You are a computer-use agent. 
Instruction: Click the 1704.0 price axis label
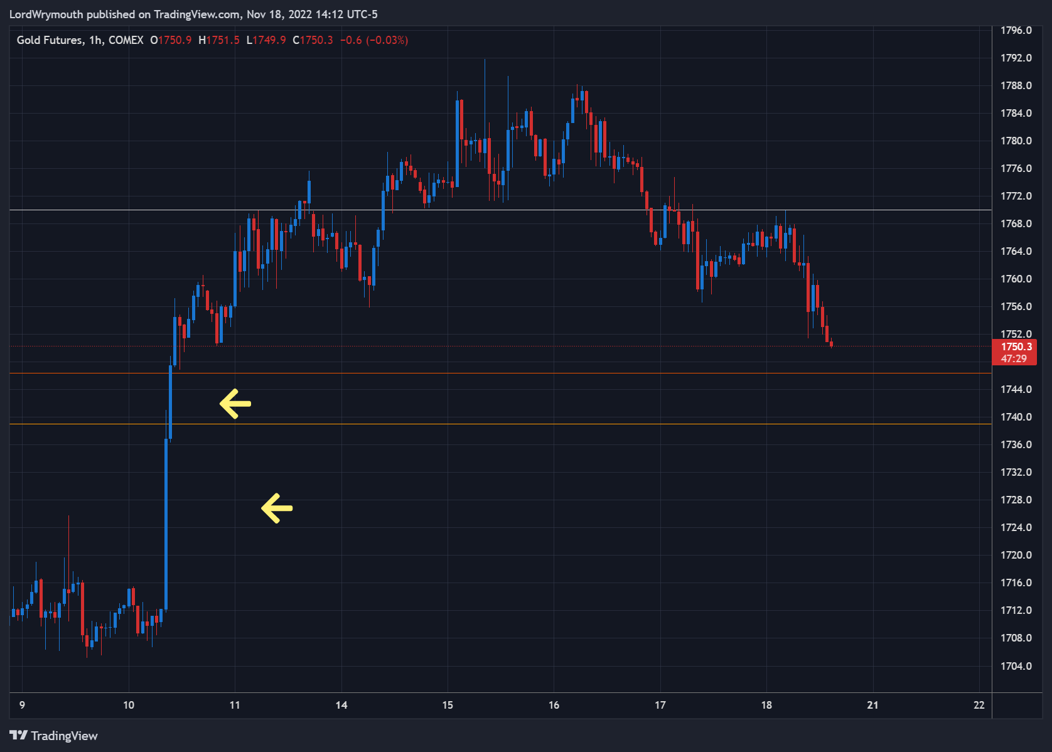[1016, 666]
